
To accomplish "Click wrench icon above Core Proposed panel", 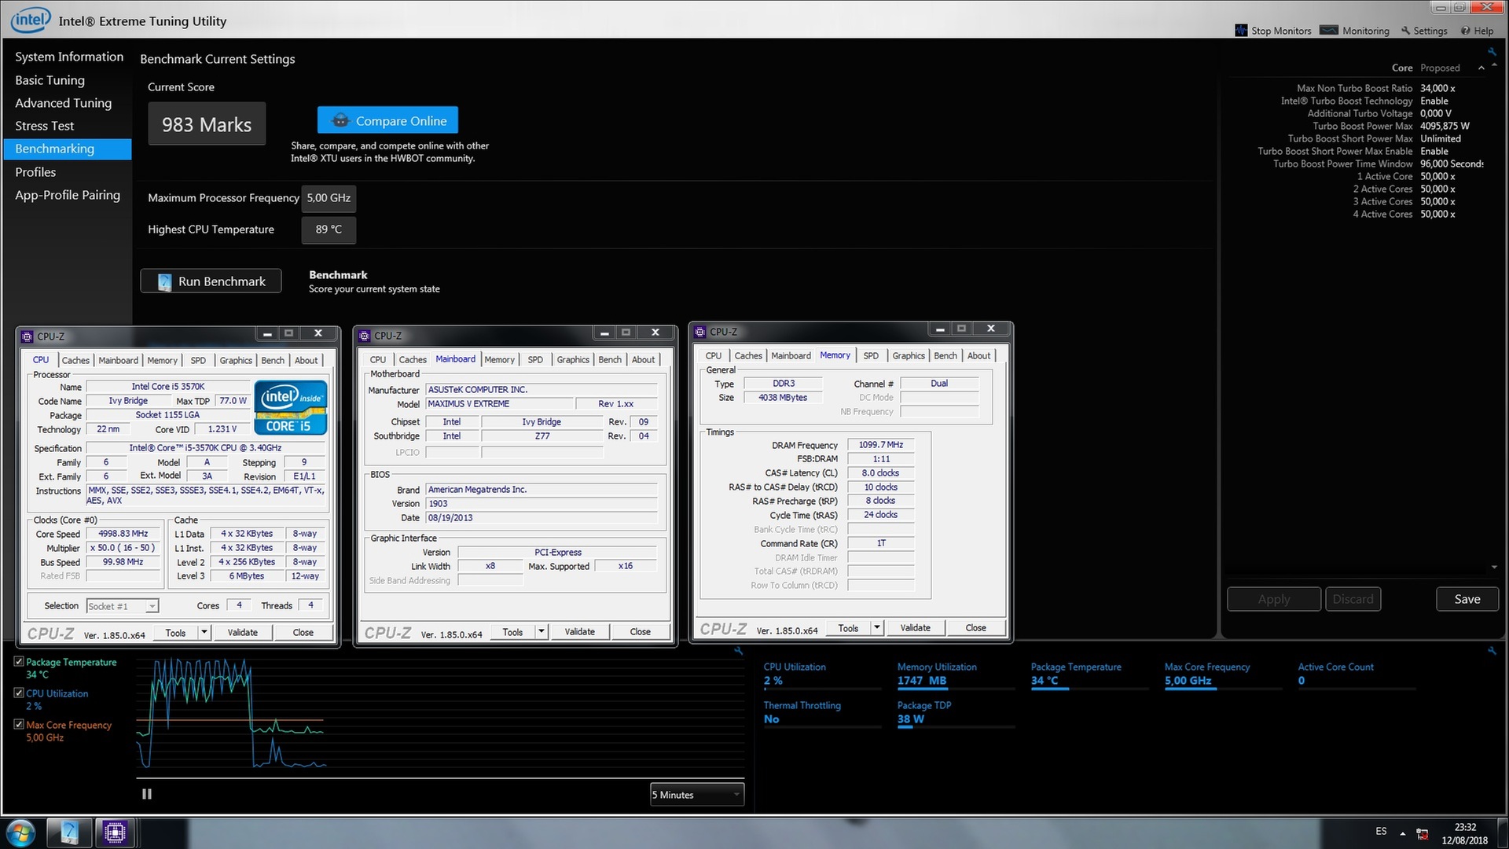I will [1492, 53].
